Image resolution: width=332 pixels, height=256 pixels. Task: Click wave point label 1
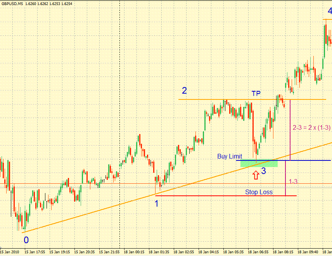[x=156, y=203]
